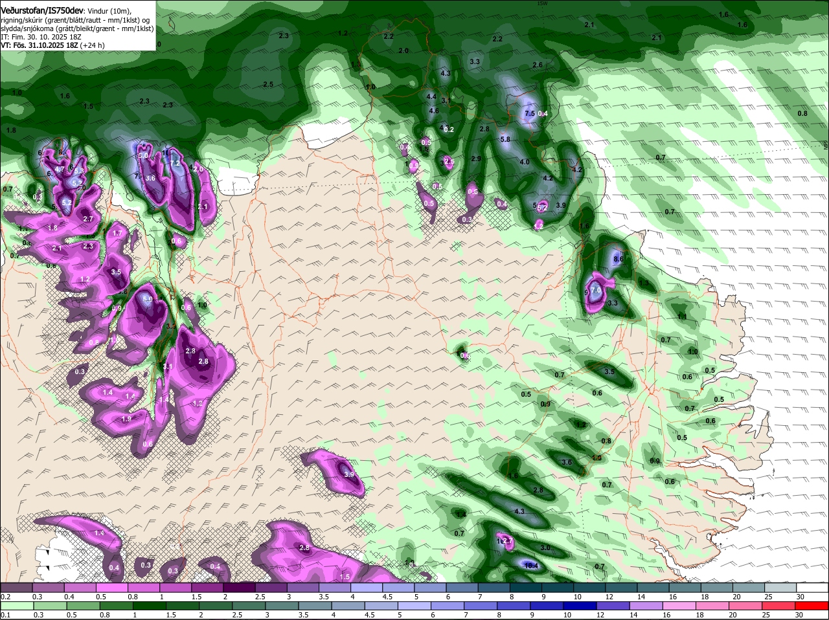Image resolution: width=829 pixels, height=620 pixels.
Task: Select lower legend green swatch 0.5 to 0.8
Action: pyautogui.click(x=84, y=606)
